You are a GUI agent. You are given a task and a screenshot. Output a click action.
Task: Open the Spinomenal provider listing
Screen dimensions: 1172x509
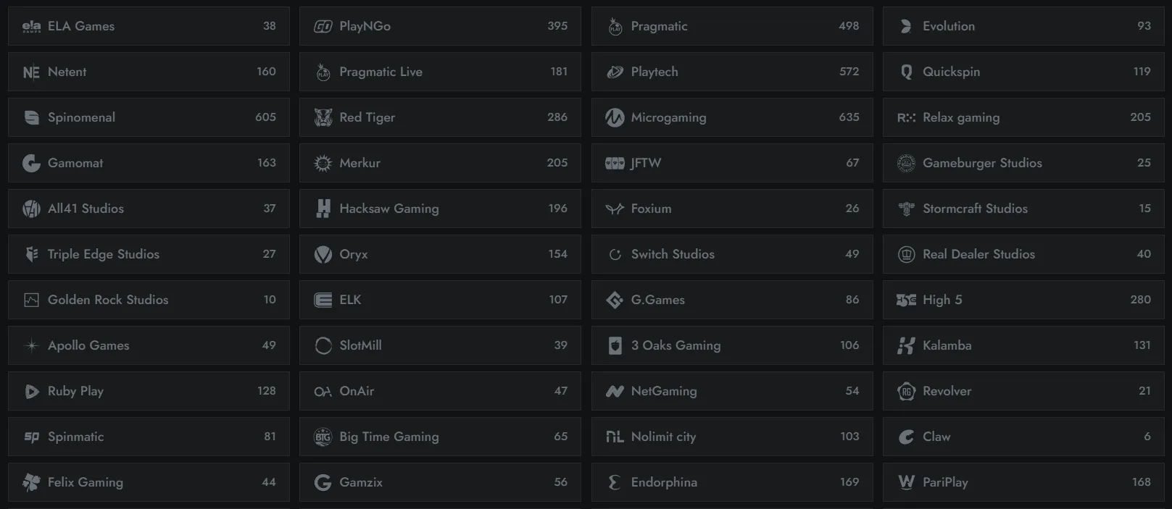pyautogui.click(x=149, y=117)
